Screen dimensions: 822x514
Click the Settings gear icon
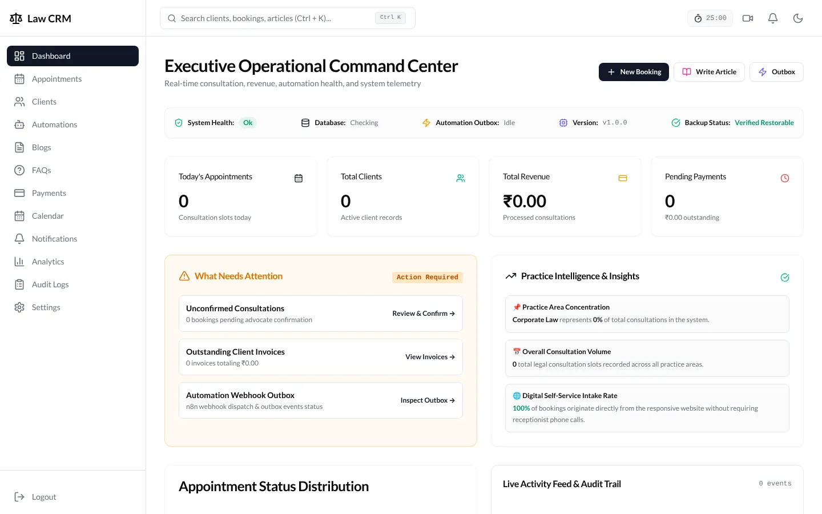click(19, 307)
